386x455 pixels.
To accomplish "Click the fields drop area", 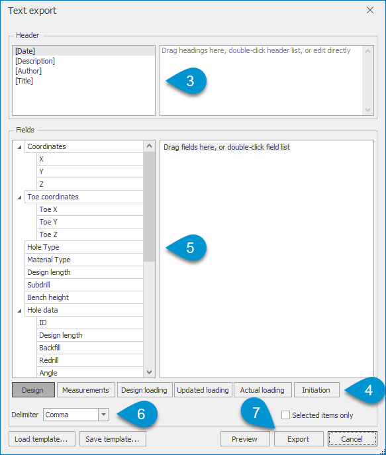I will [267, 259].
